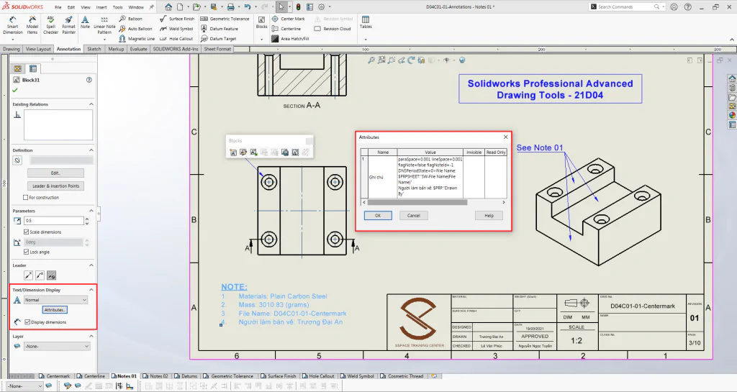The width and height of the screenshot is (737, 392).
Task: Click the Rebuild traffic light icon
Action: [x=298, y=7]
